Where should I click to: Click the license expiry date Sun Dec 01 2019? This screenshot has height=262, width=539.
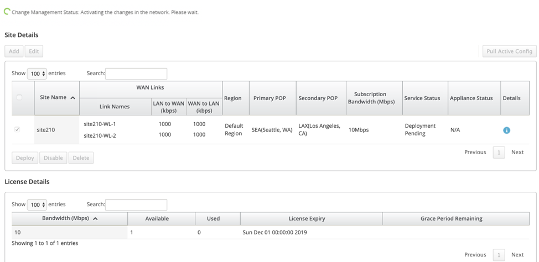point(274,233)
